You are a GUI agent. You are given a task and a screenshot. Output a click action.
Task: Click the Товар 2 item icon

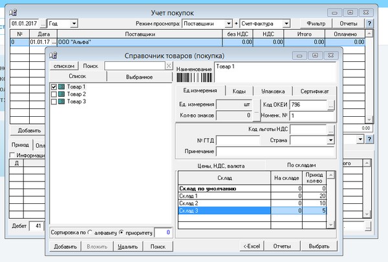pyautogui.click(x=61, y=94)
